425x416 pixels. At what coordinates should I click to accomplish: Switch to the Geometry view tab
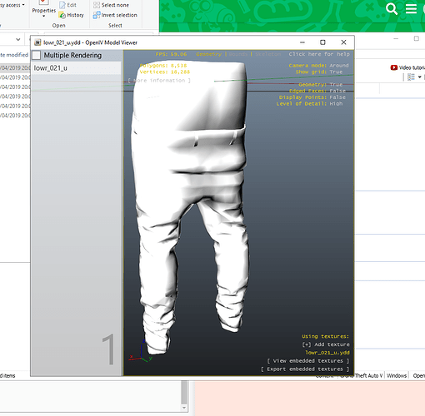coord(208,54)
